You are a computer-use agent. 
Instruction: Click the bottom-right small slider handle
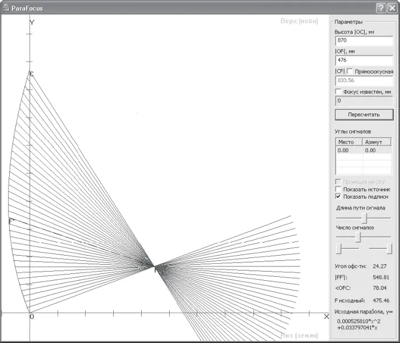pyautogui.click(x=389, y=249)
